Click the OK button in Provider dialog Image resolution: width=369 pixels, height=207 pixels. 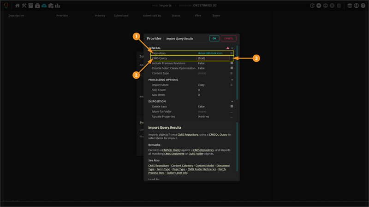pyautogui.click(x=214, y=39)
